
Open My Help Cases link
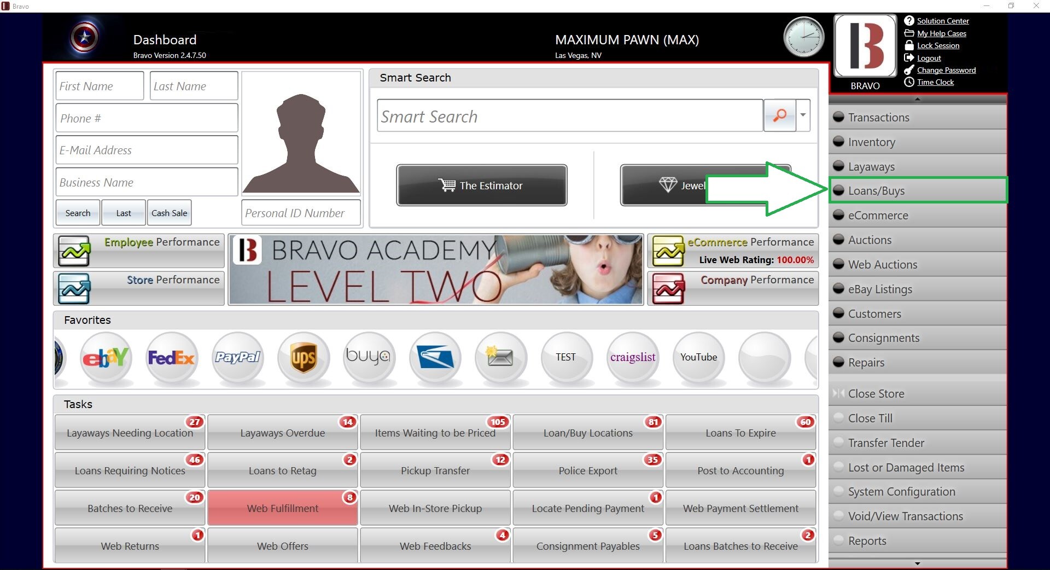click(x=942, y=33)
